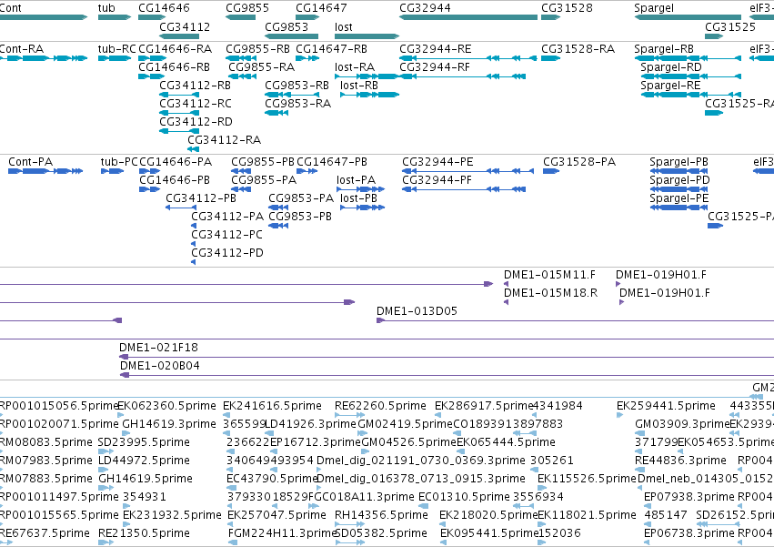Click the tub gene glyph
The image size is (774, 547).
click(x=115, y=17)
